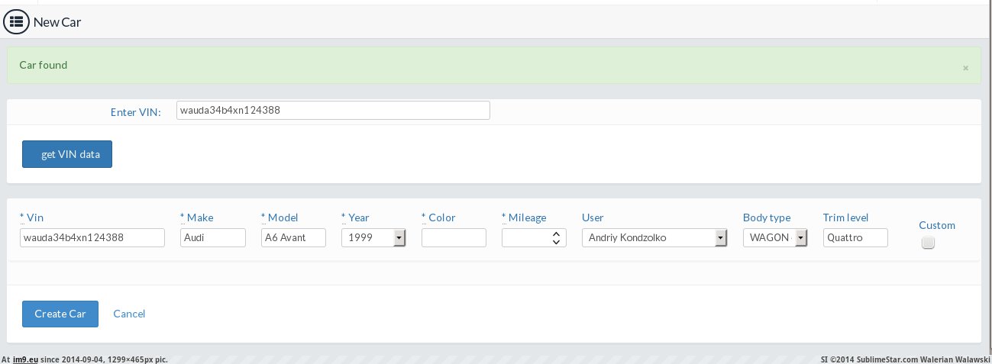Viewport: 992px width, 364px height.
Task: Click the Create Car button
Action: coord(60,314)
